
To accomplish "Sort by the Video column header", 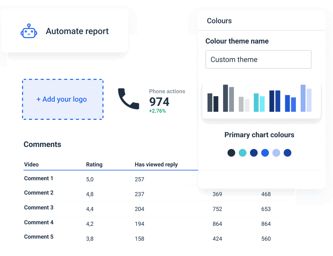I will (x=31, y=164).
